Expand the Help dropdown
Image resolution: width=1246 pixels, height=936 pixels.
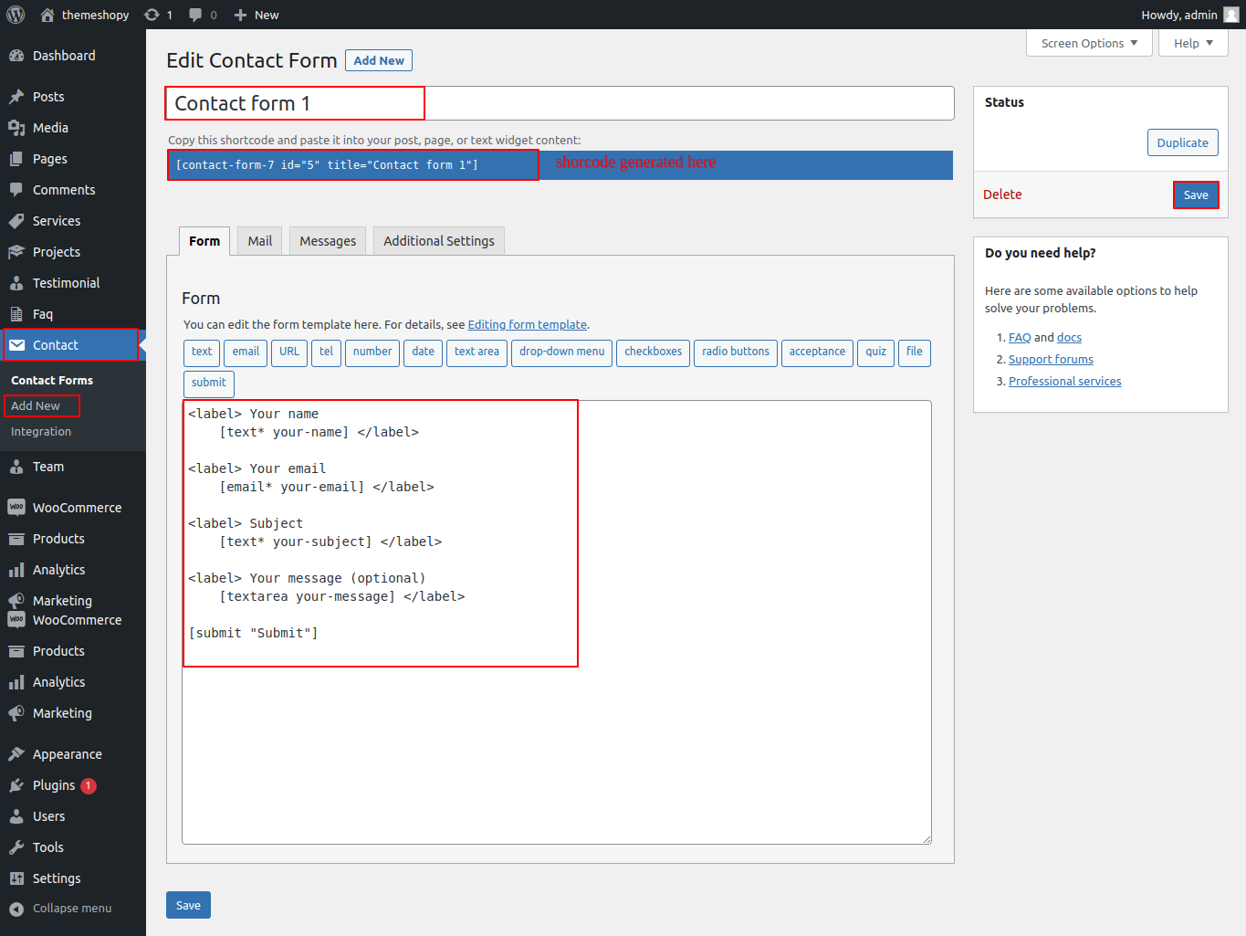[1192, 43]
